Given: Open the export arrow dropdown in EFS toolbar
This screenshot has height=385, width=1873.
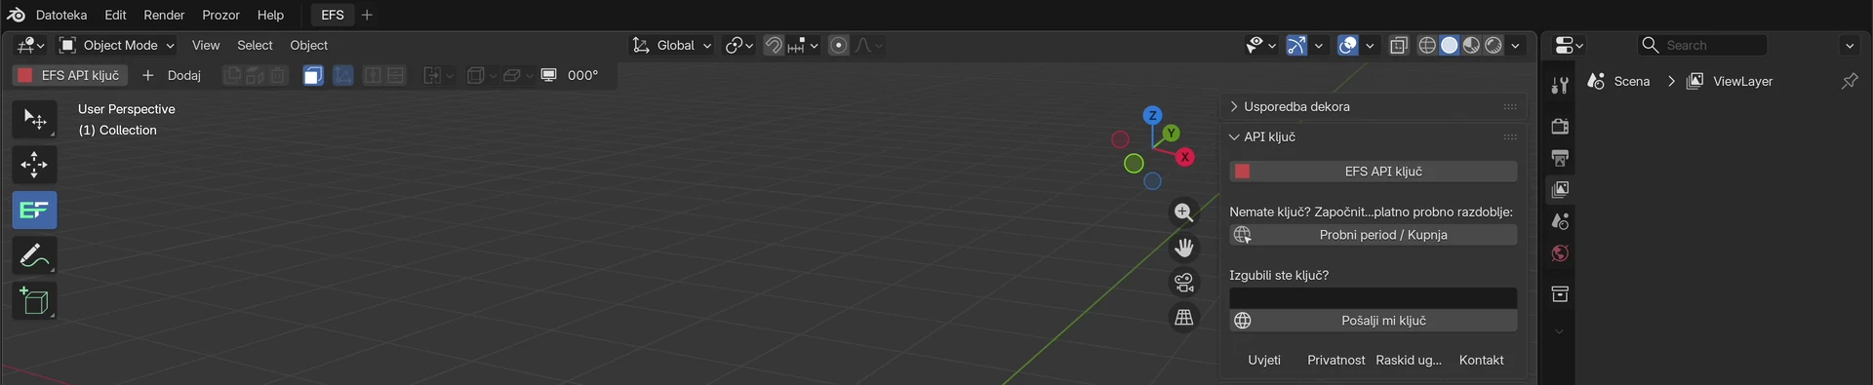Looking at the screenshot, I should click(438, 75).
